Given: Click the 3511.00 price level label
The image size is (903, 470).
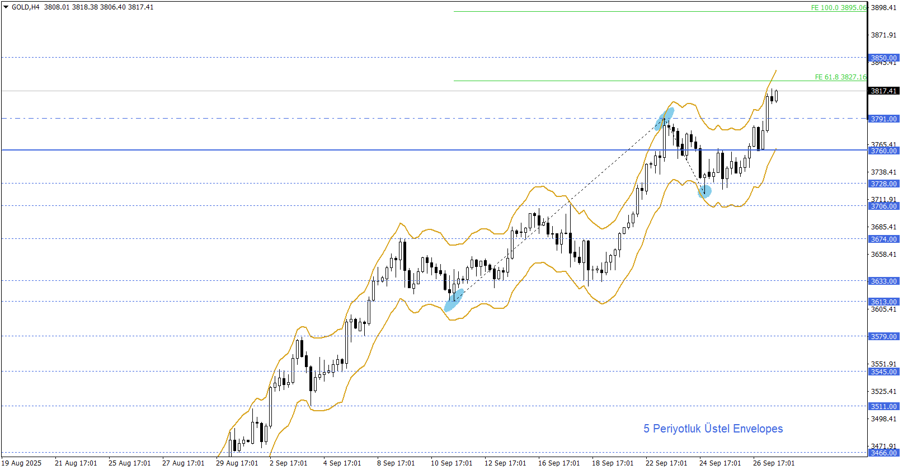Looking at the screenshot, I should pyautogui.click(x=883, y=407).
